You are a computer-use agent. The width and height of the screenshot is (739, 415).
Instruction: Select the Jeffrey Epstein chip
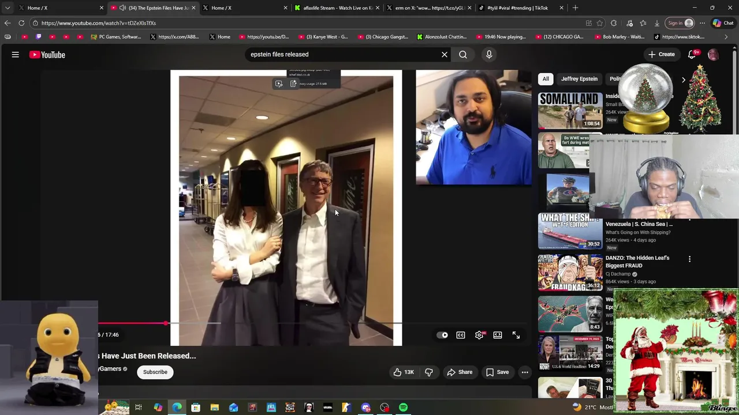[x=579, y=79]
